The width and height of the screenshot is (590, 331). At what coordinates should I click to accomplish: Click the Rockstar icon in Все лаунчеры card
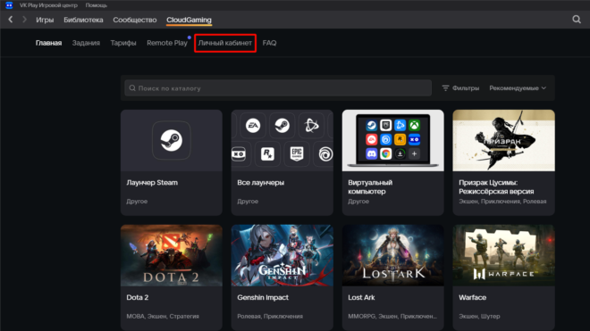click(267, 153)
